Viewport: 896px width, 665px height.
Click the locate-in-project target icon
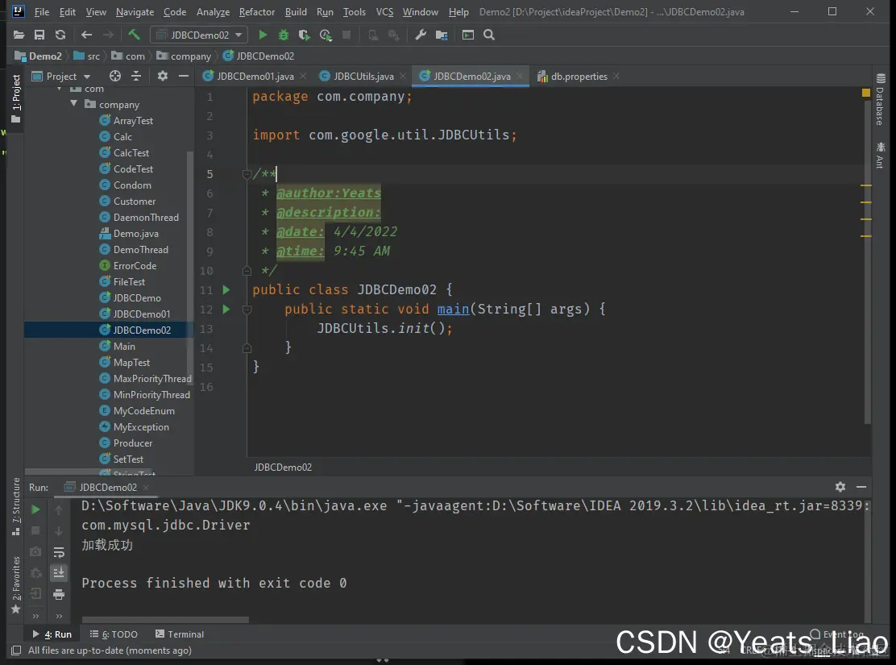115,76
